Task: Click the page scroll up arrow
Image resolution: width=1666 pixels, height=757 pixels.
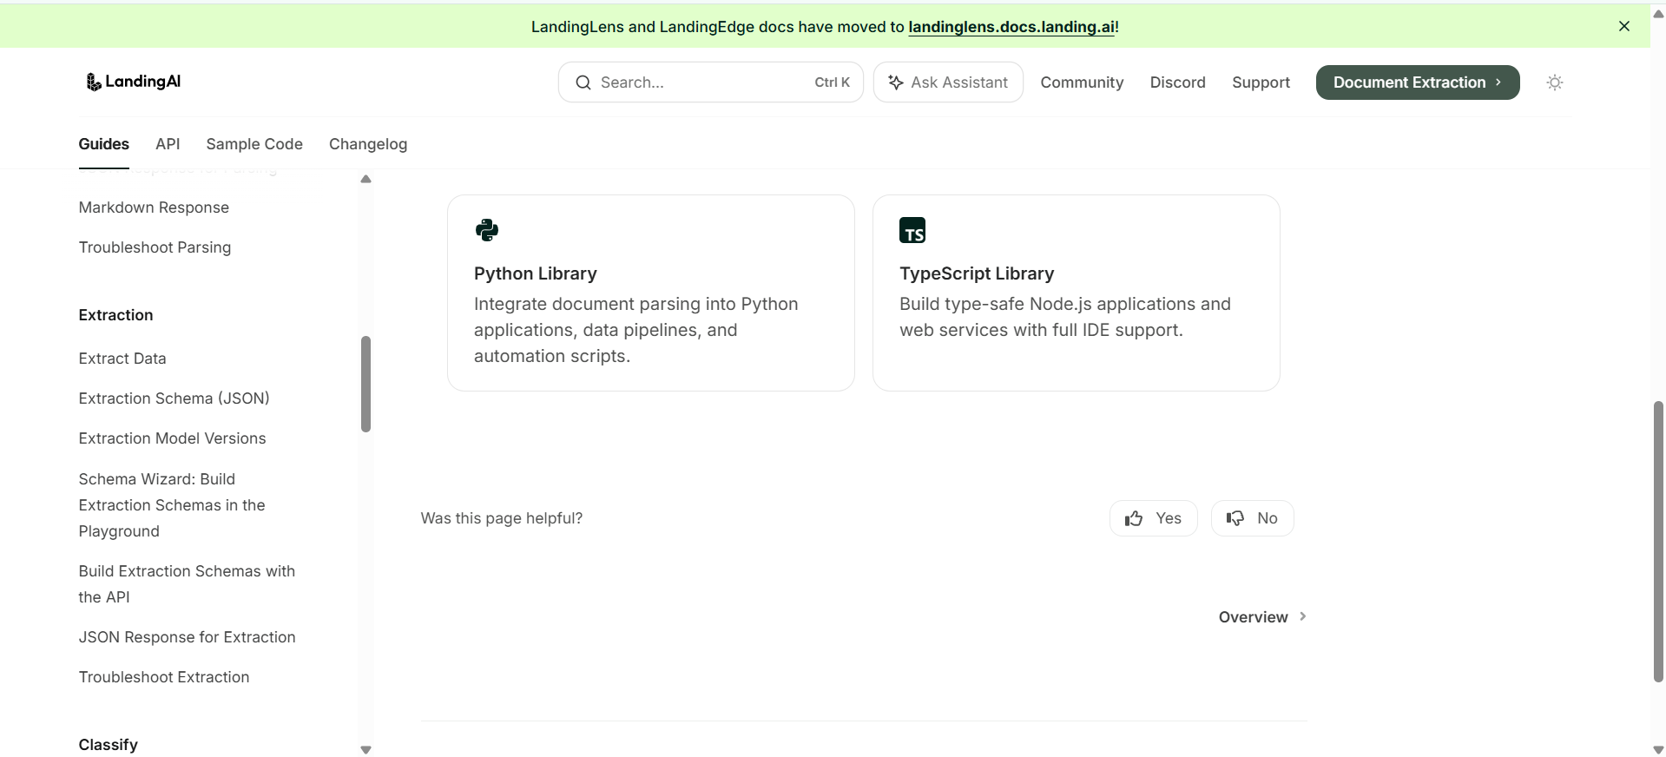Action: (1658, 14)
